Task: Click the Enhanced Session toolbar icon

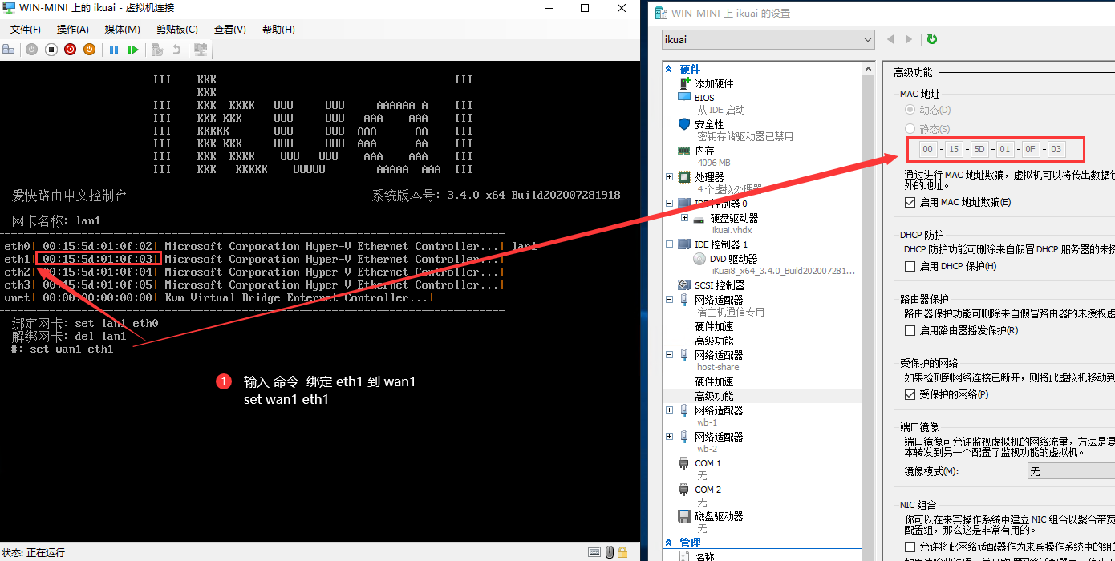Action: pos(201,50)
